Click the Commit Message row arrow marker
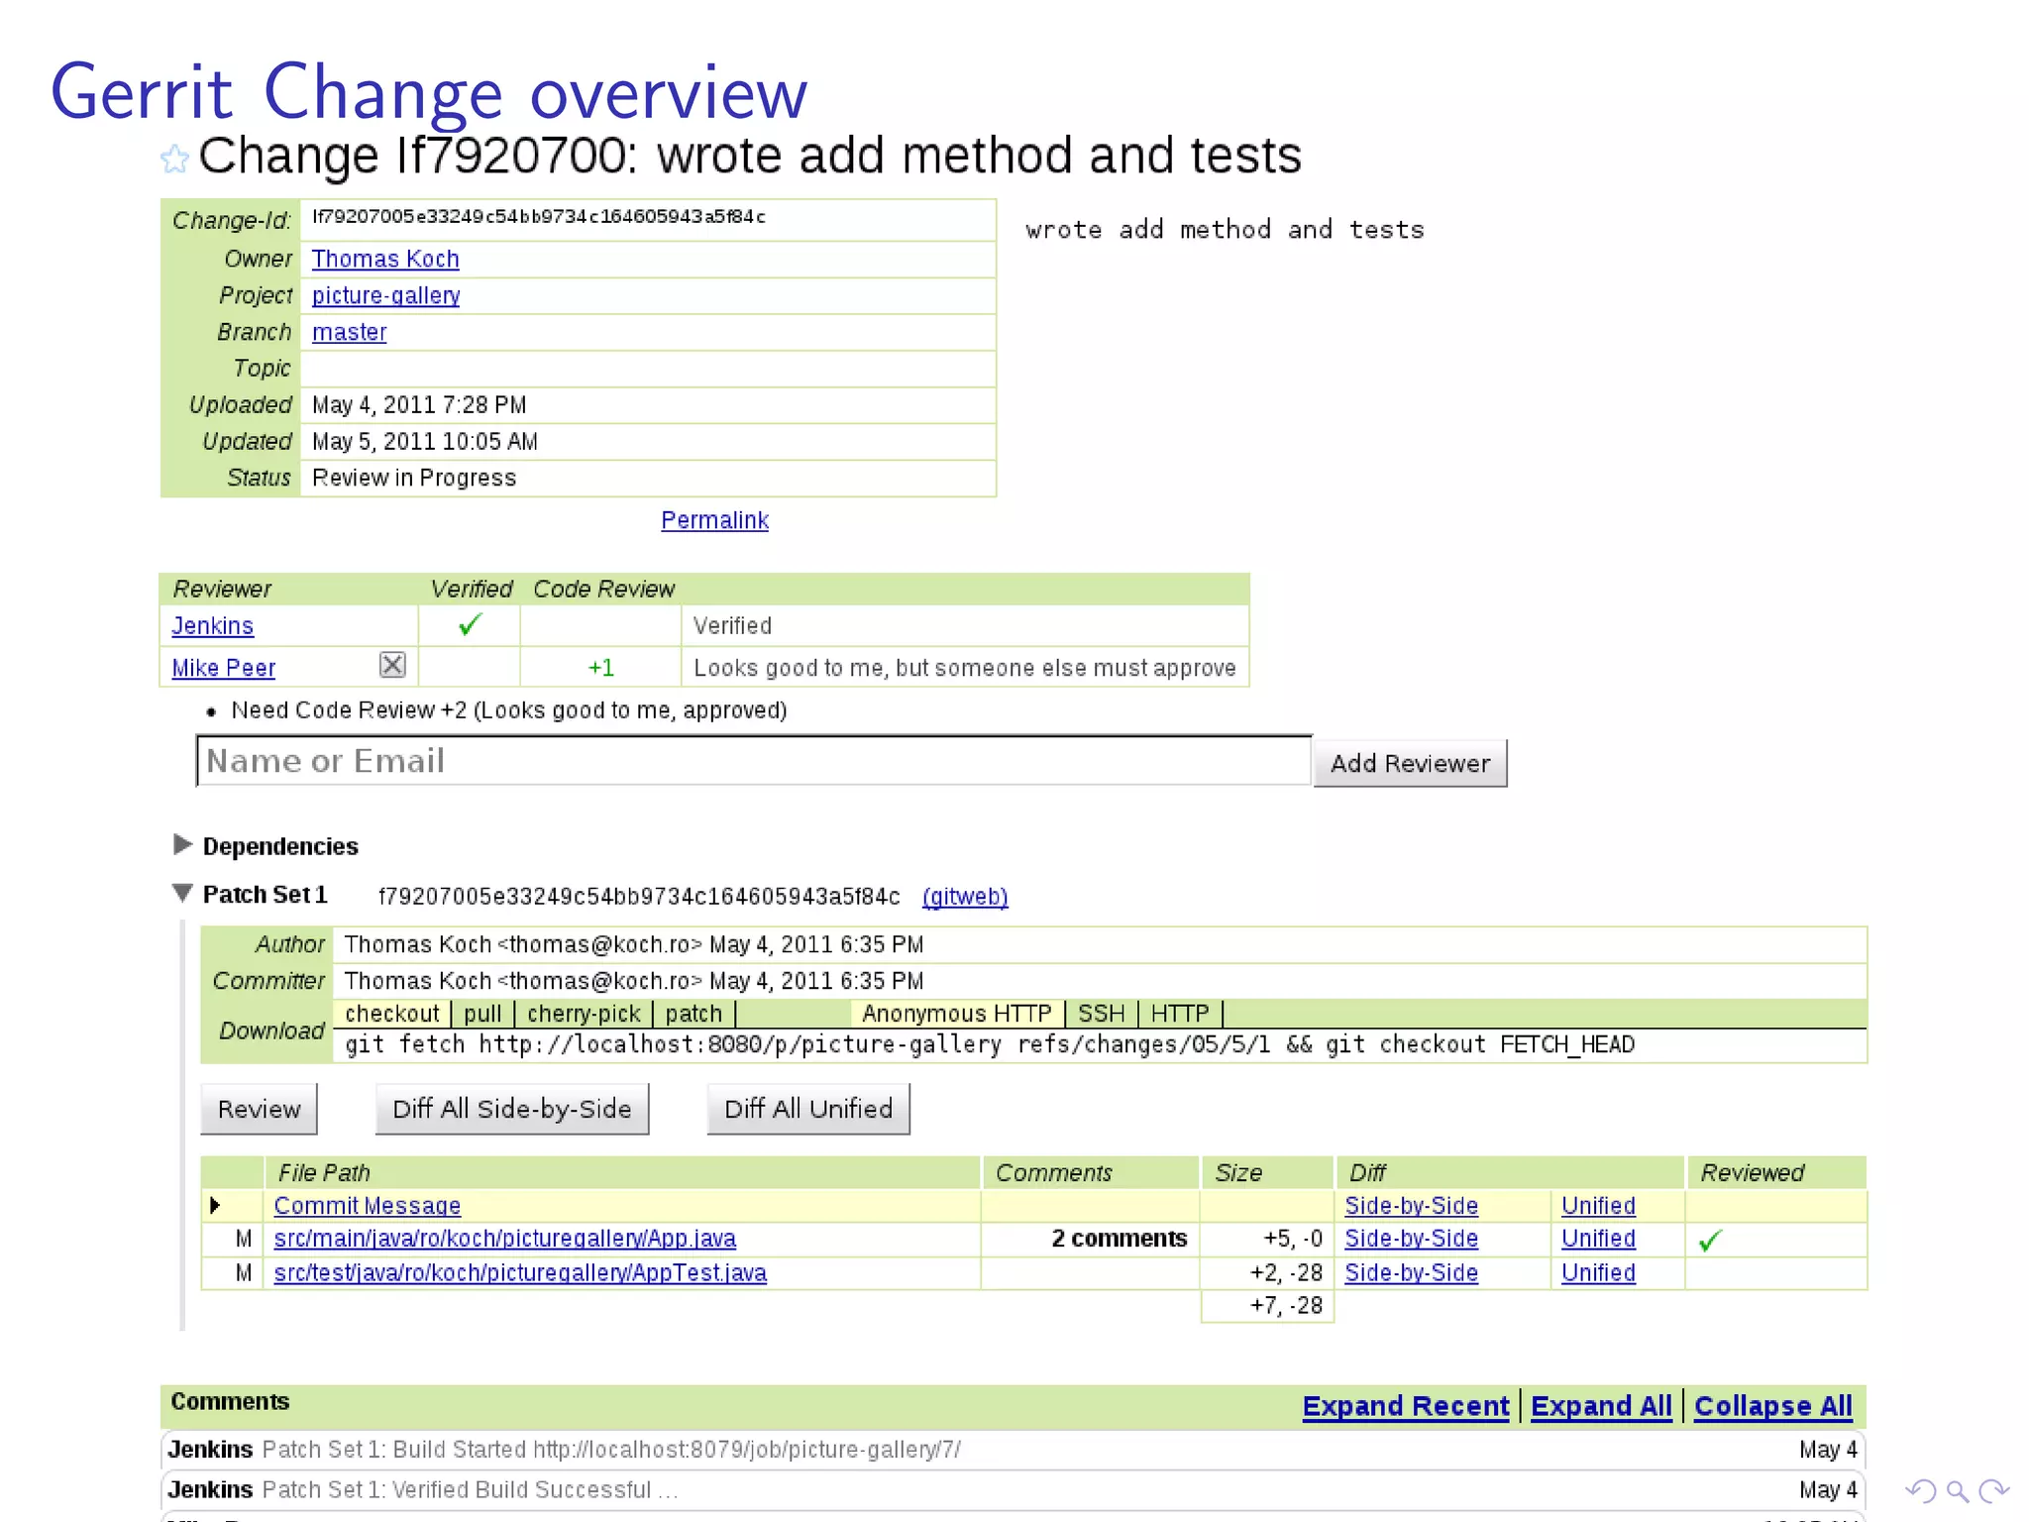2029x1522 pixels. coord(215,1205)
